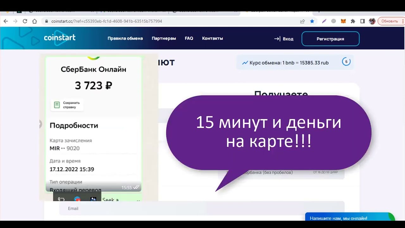Viewport: 405px width, 228px height.
Task: Click the MIR •• 9020 card text
Action: (65, 148)
